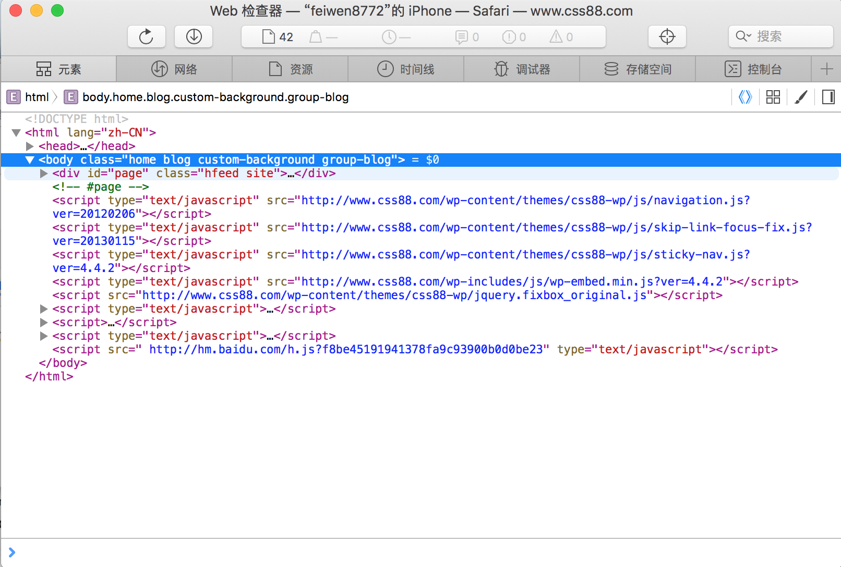Expand the head element node
This screenshot has height=567, width=841.
click(x=30, y=146)
